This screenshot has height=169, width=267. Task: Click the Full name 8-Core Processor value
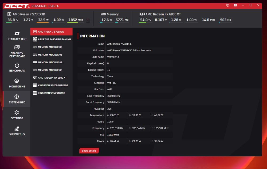pyautogui.click(x=129, y=51)
